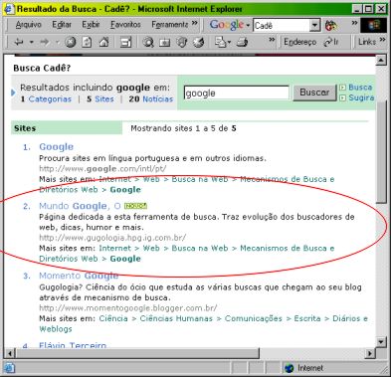
Task: Open the History pane icon
Action: (199, 42)
